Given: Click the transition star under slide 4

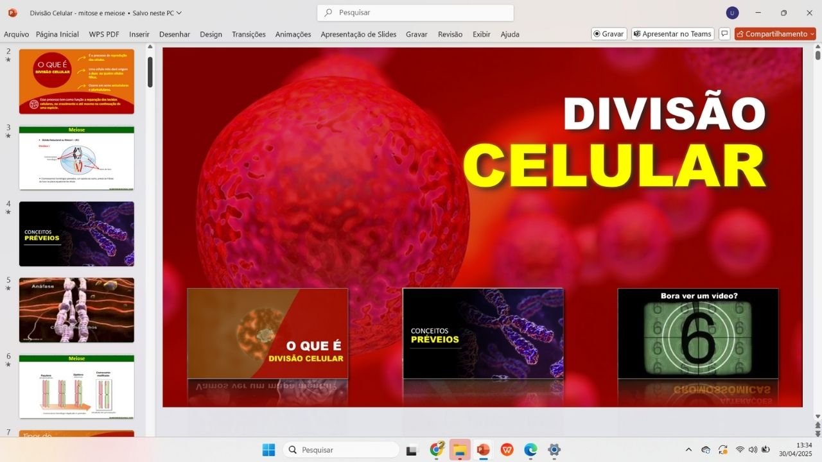Looking at the screenshot, I should click(8, 212).
